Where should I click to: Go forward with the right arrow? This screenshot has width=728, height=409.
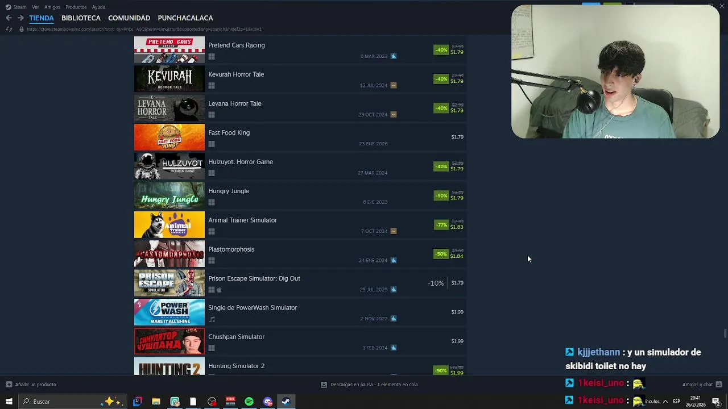tap(20, 18)
